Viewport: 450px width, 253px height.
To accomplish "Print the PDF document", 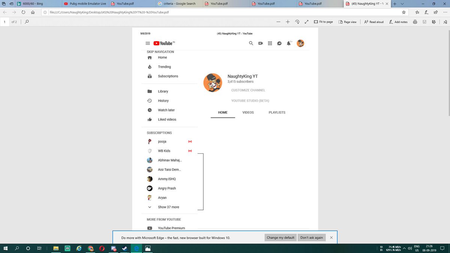I will point(415,22).
